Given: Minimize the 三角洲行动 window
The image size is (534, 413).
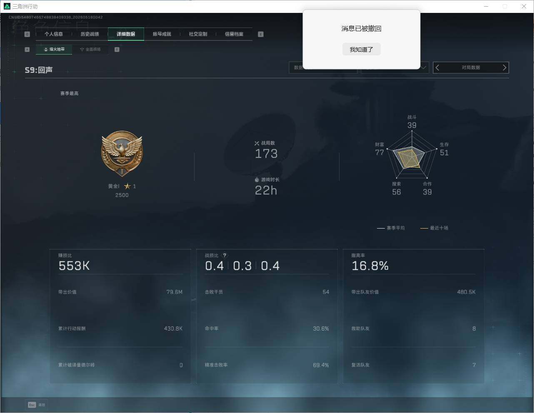Looking at the screenshot, I should pyautogui.click(x=486, y=6).
